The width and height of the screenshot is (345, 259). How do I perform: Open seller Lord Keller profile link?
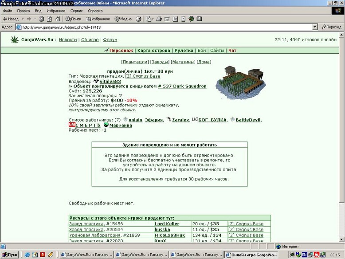pyautogui.click(x=167, y=224)
